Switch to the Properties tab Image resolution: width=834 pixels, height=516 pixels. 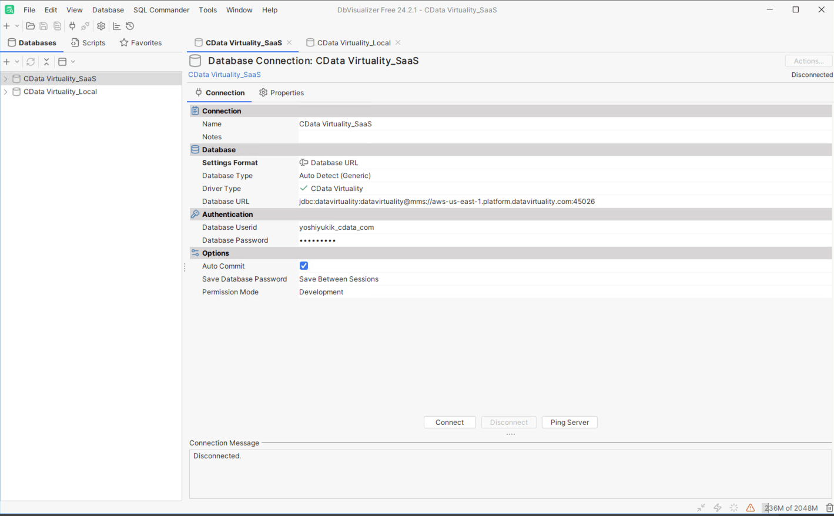pos(282,93)
